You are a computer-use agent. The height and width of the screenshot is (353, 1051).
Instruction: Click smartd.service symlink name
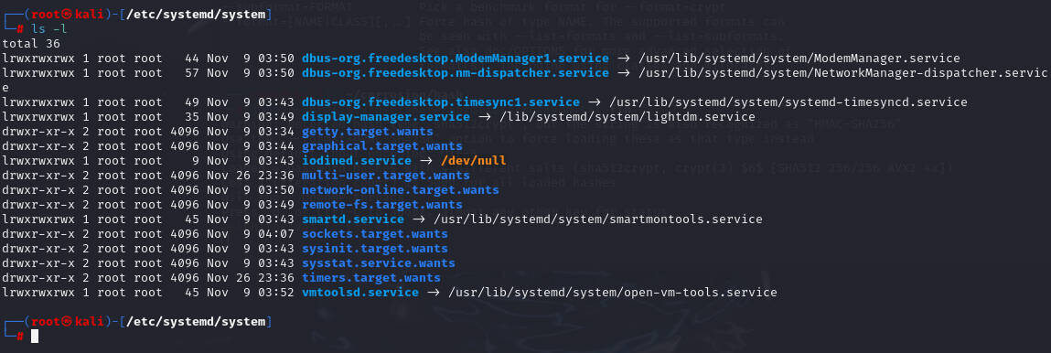click(352, 219)
